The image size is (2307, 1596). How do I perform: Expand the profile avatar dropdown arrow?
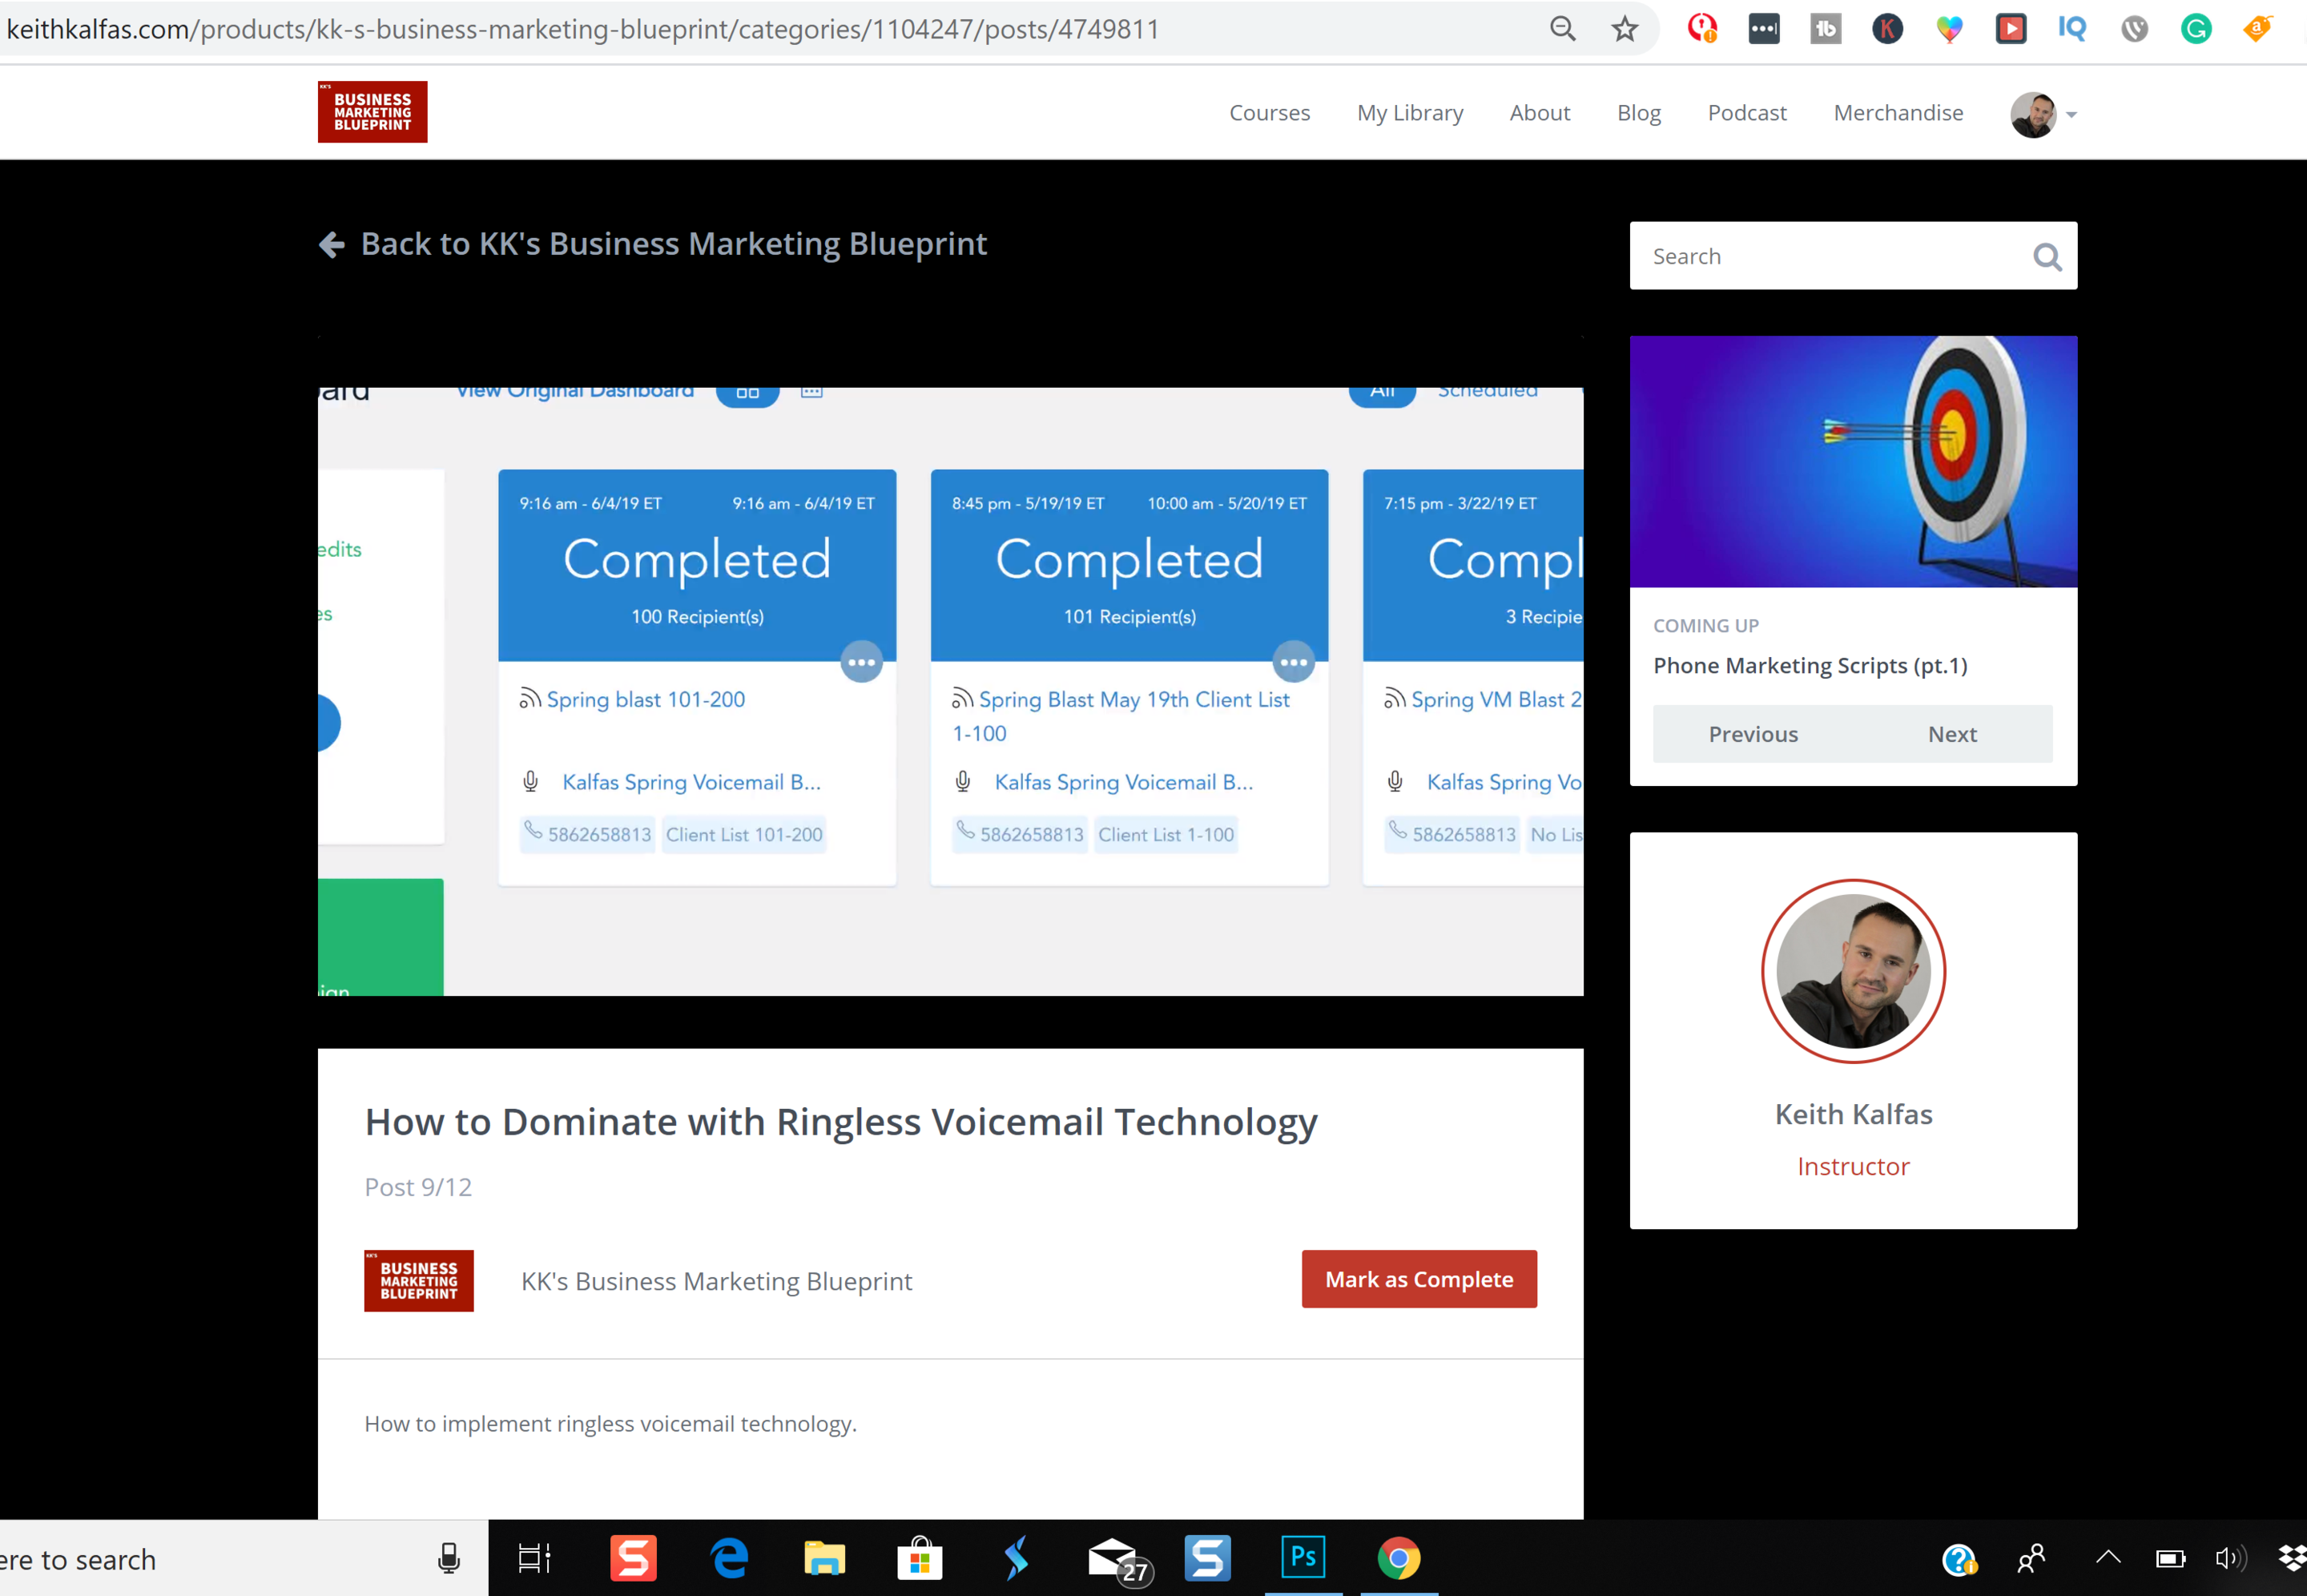coord(2072,115)
